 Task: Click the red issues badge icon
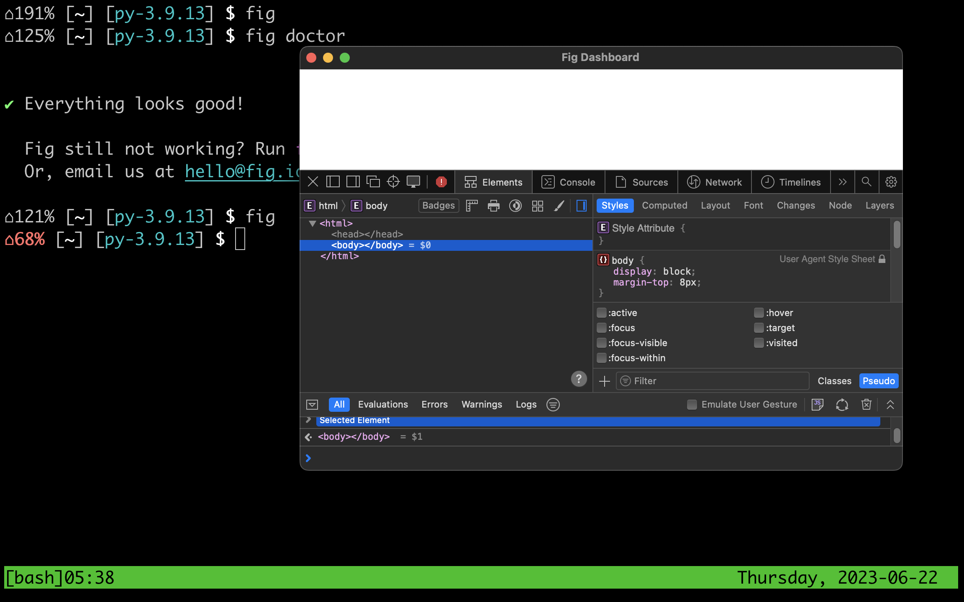441,182
